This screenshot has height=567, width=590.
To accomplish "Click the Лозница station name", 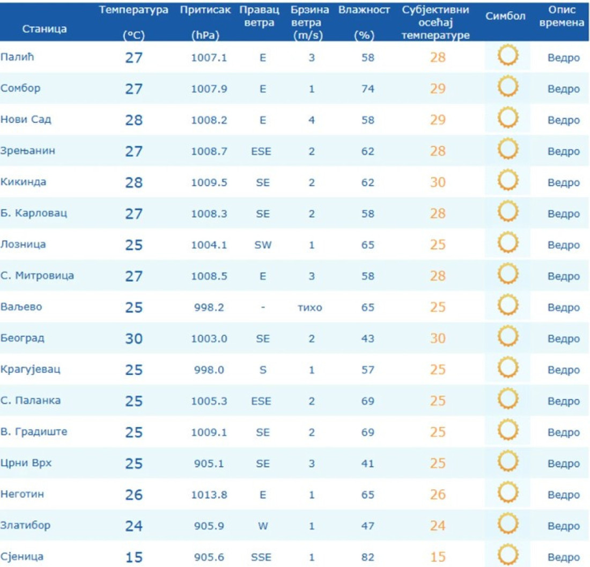I will click(23, 245).
